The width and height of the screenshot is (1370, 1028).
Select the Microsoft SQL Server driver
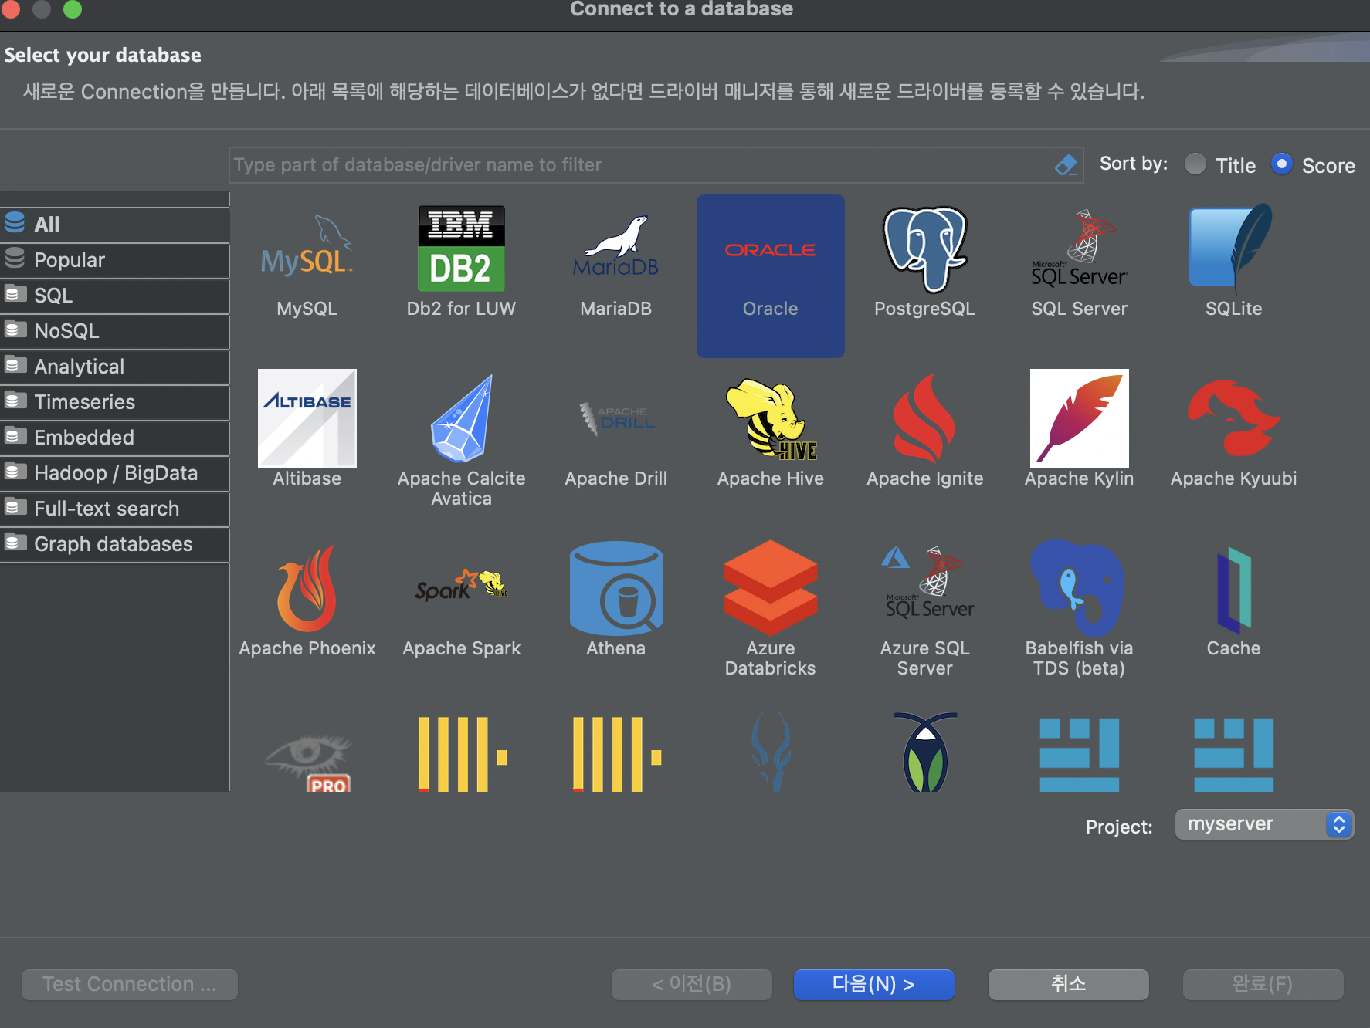tap(1079, 249)
